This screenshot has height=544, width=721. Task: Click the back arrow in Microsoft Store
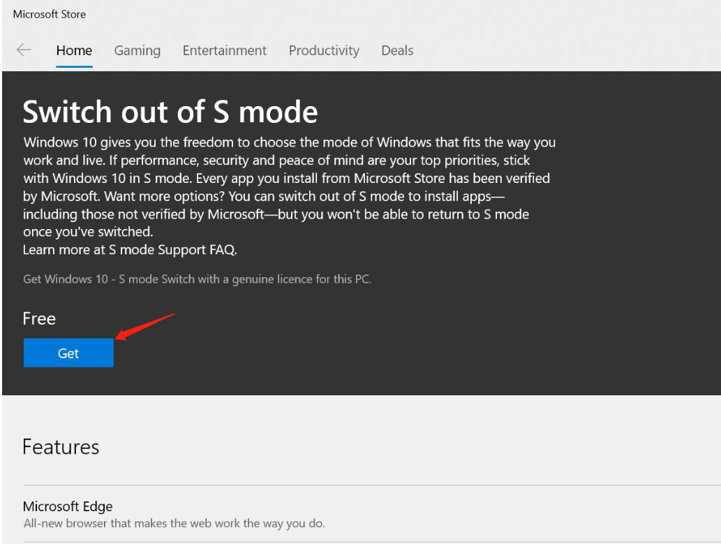click(24, 50)
